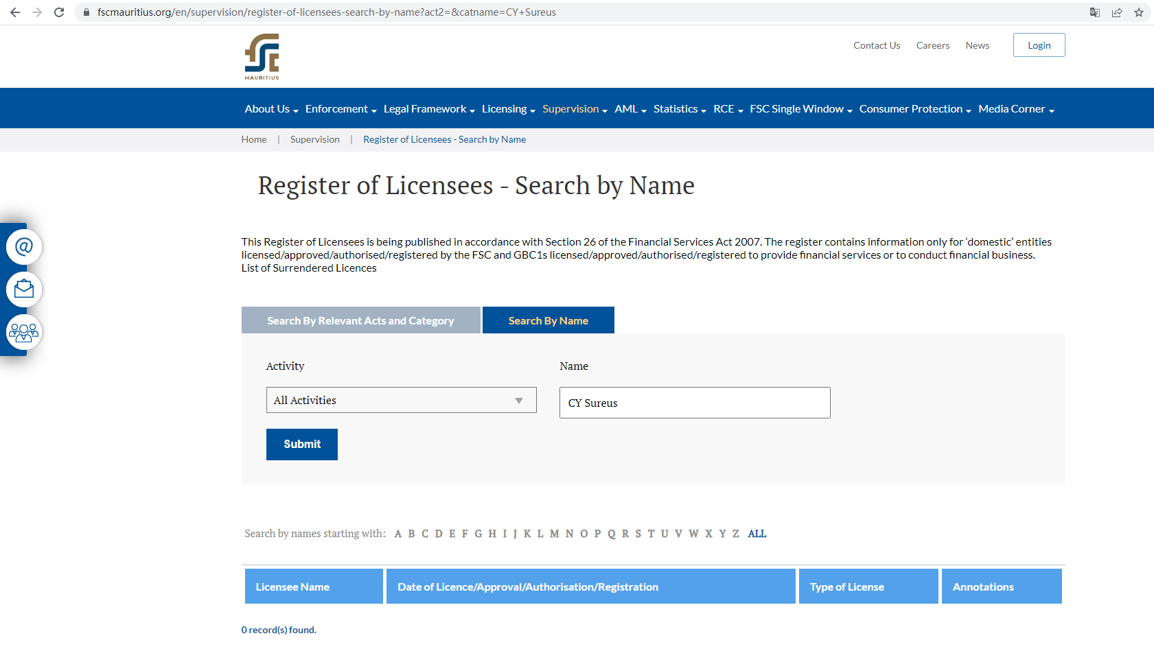This screenshot has width=1154, height=651.
Task: Click the address bar URL
Action: click(327, 12)
